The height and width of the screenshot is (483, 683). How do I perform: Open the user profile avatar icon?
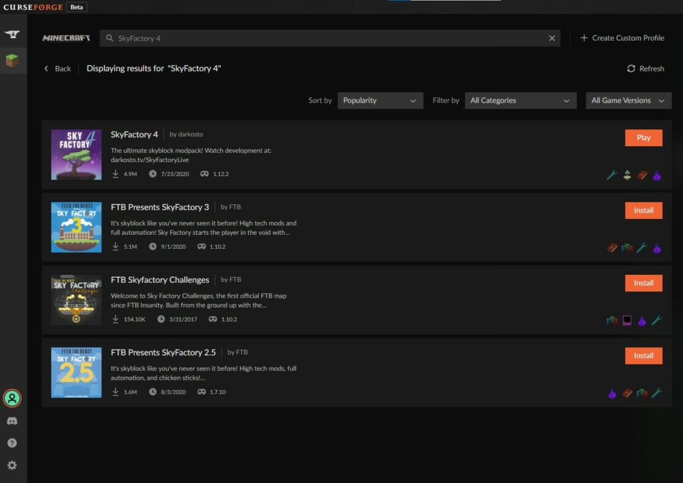click(12, 398)
